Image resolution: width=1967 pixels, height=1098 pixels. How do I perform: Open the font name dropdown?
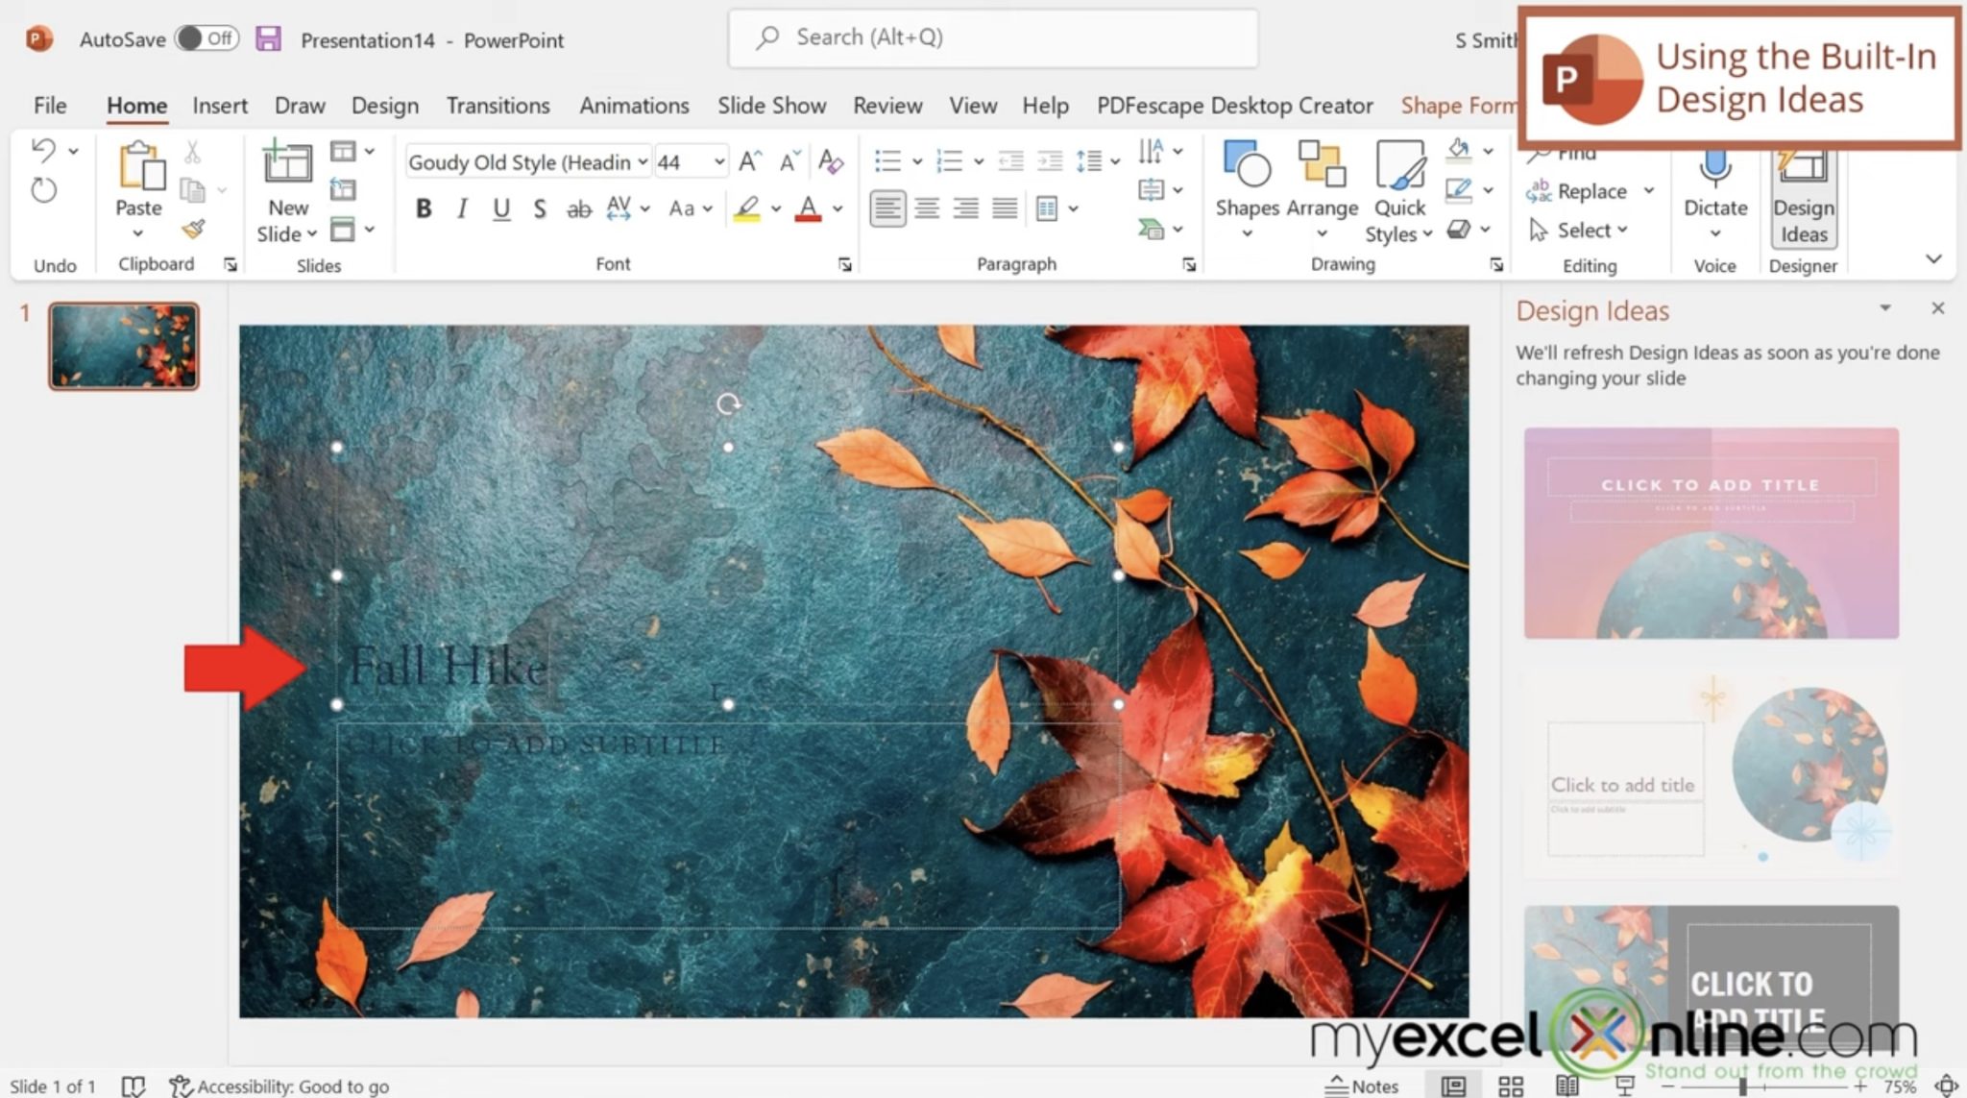click(x=642, y=161)
